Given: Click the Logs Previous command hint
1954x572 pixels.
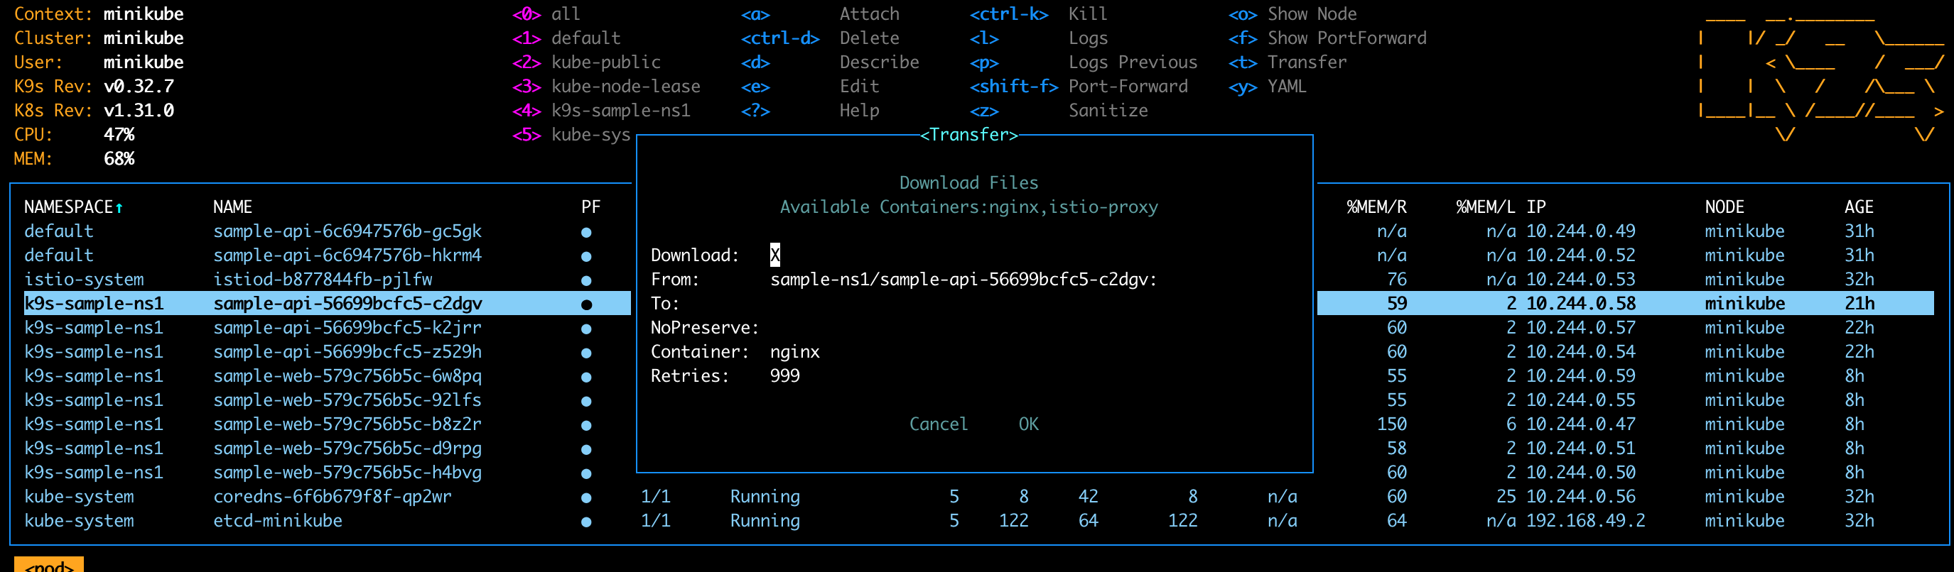Looking at the screenshot, I should [1133, 62].
